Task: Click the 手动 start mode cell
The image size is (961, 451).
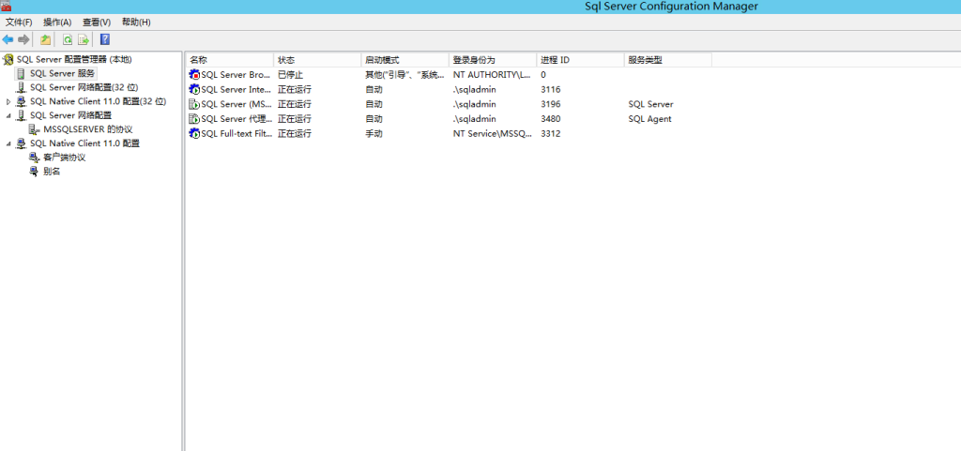Action: [374, 133]
